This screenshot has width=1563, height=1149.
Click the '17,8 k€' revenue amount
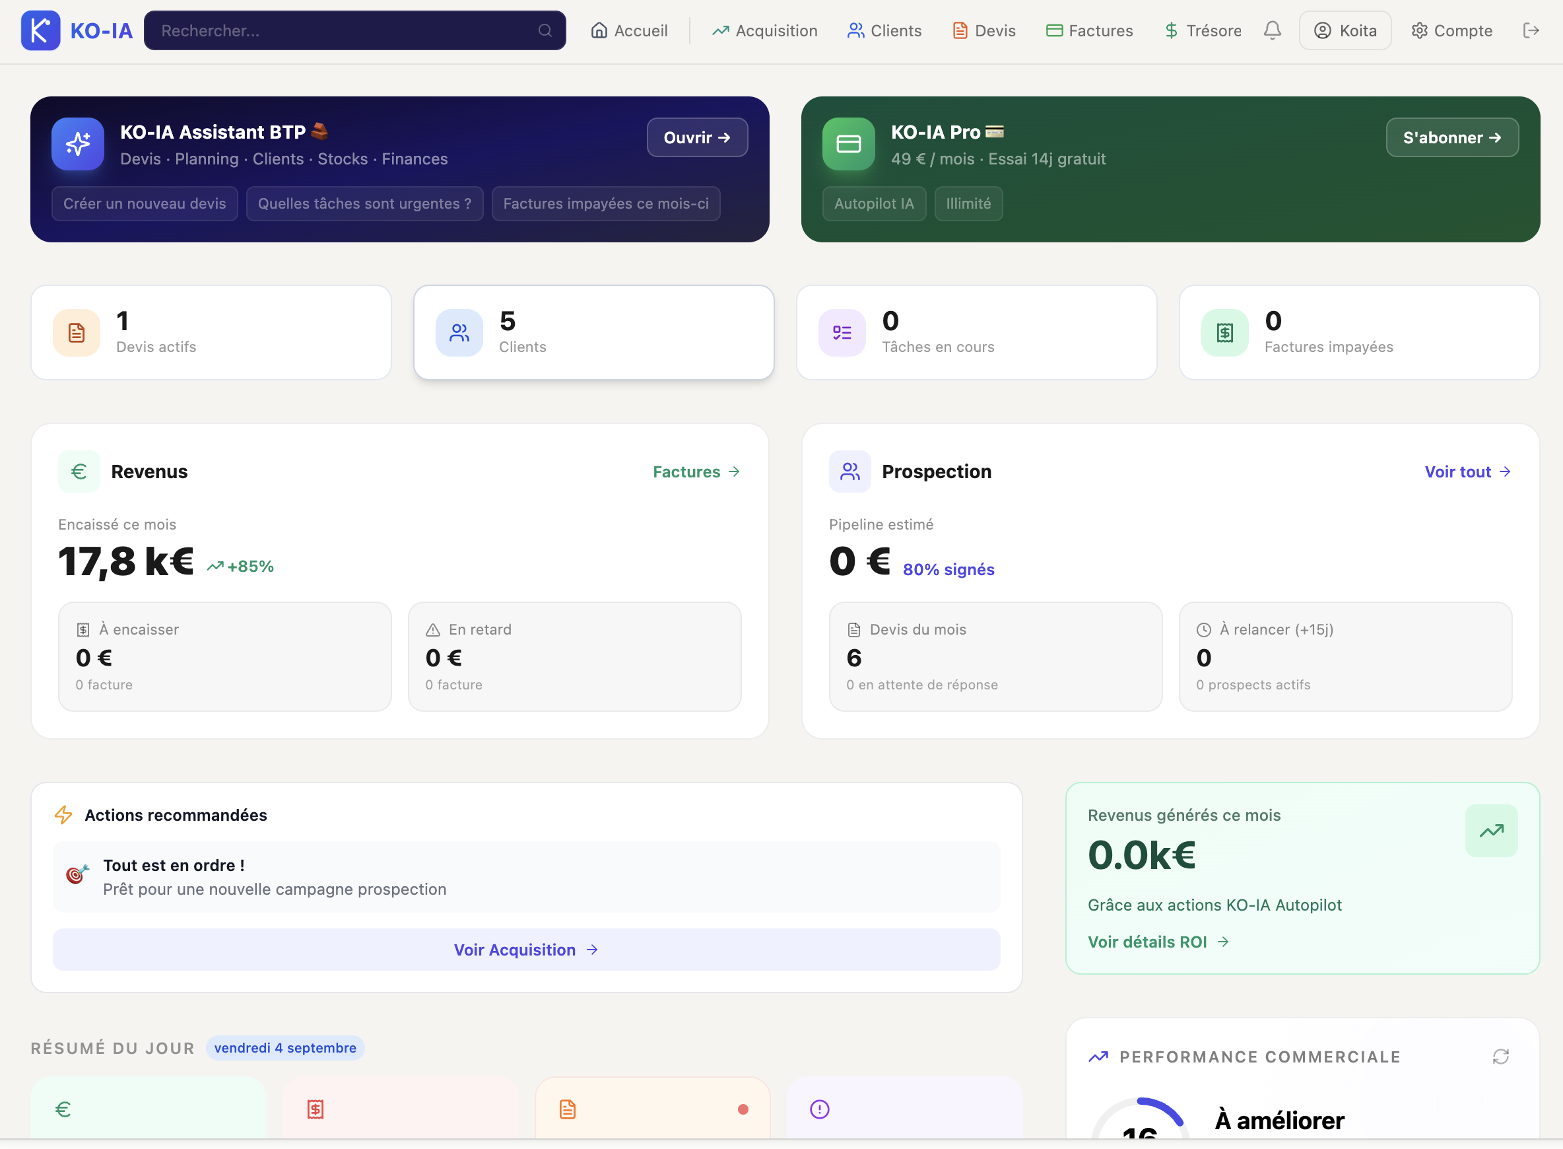126,561
